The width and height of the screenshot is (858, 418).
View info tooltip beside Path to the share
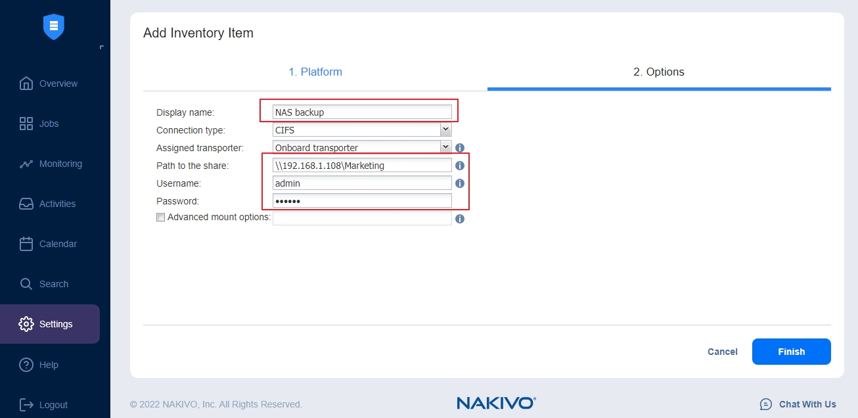pyautogui.click(x=460, y=166)
